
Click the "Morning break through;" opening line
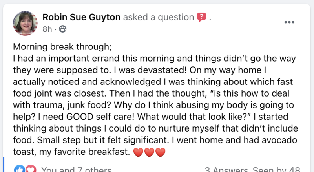pos(62,47)
